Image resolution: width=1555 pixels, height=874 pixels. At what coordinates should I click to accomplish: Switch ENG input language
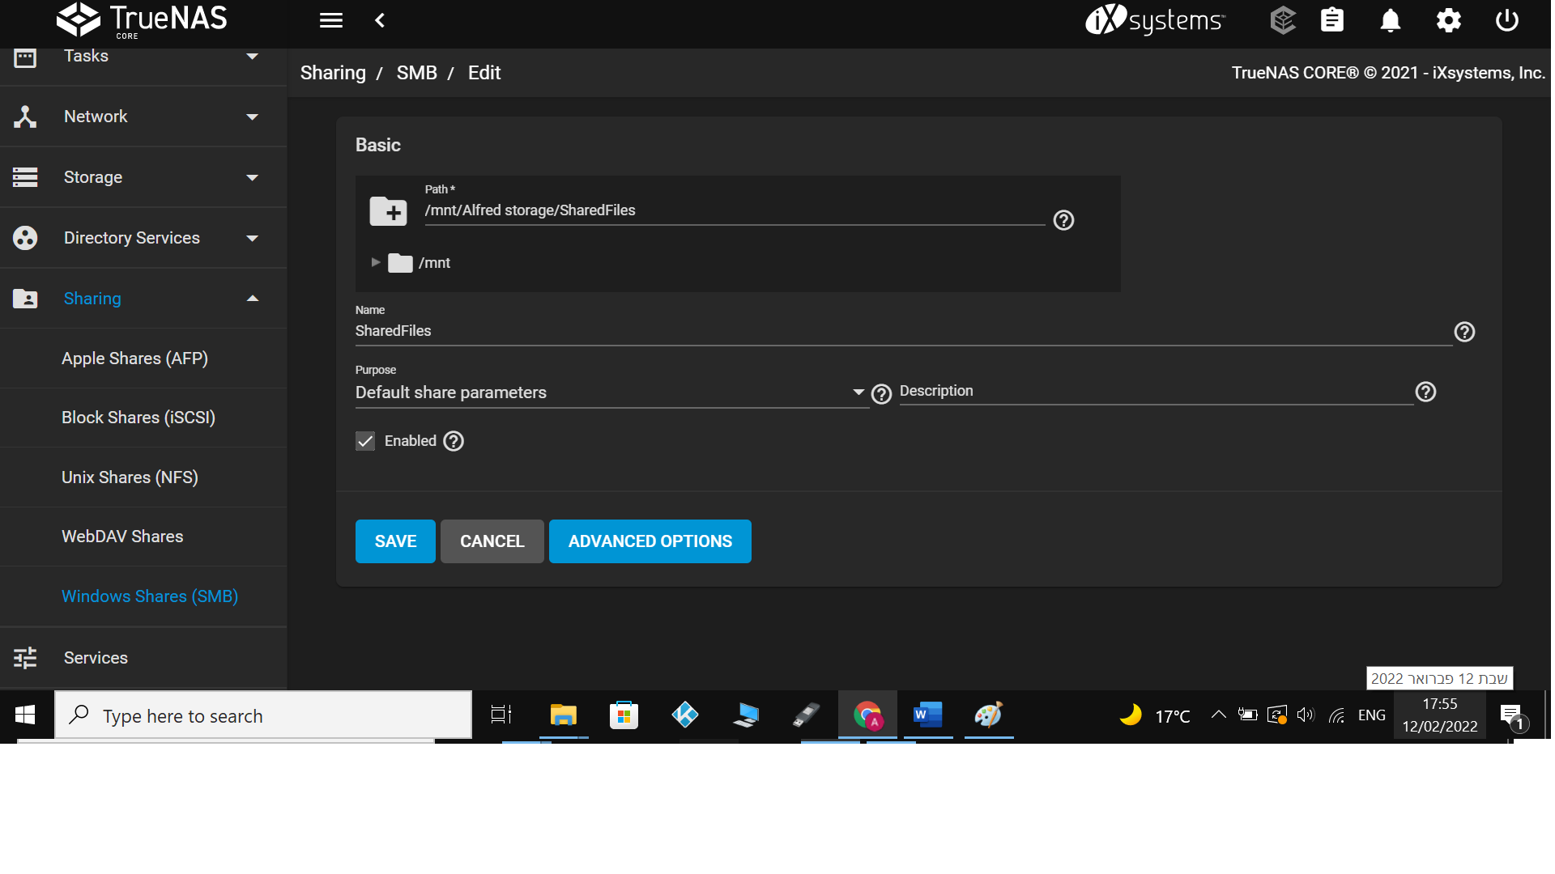click(1372, 715)
